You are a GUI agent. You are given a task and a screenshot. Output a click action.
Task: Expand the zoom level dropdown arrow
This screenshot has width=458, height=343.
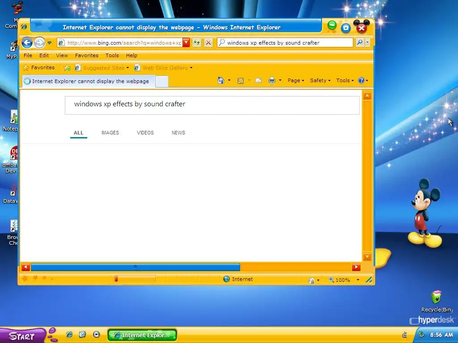[x=358, y=280]
